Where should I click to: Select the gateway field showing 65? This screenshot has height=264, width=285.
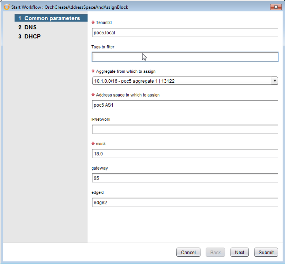click(185, 178)
